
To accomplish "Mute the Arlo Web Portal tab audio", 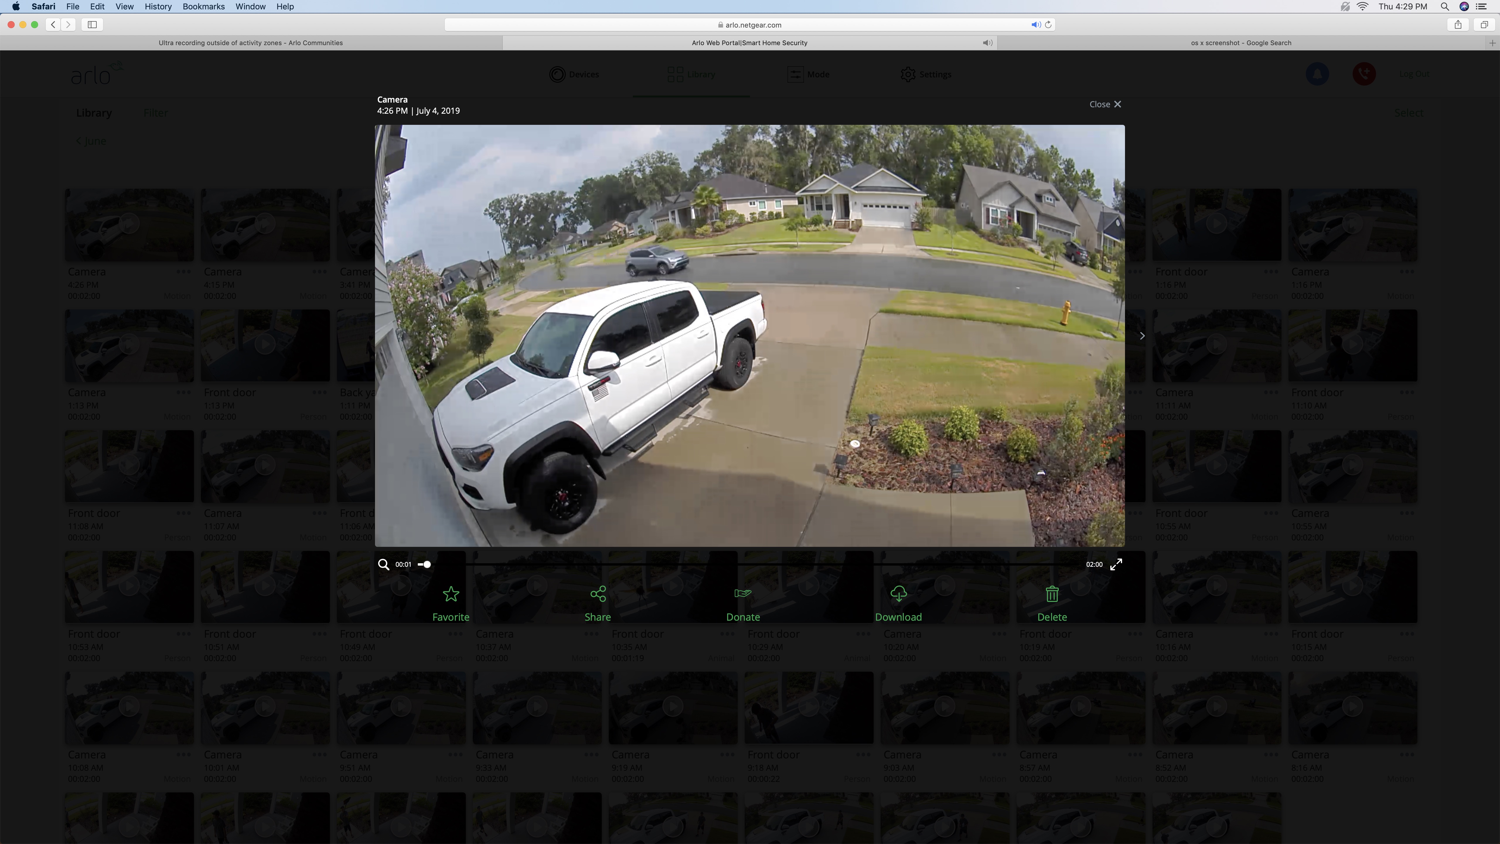I will (988, 43).
